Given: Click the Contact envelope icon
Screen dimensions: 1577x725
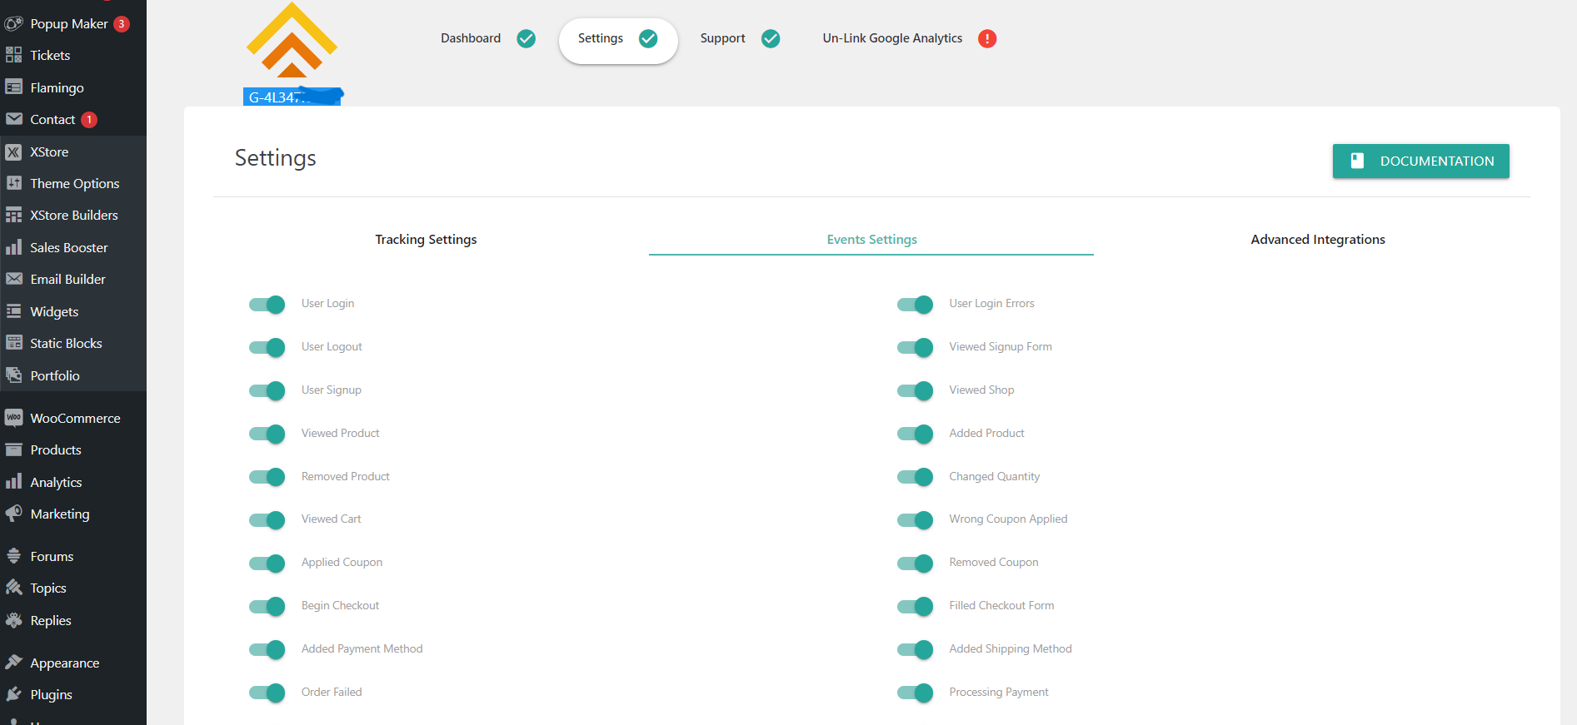Looking at the screenshot, I should 14,119.
